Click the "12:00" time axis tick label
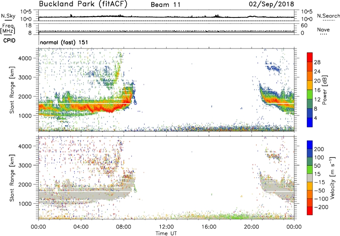The height and width of the screenshot is (236, 340). tap(166, 227)
